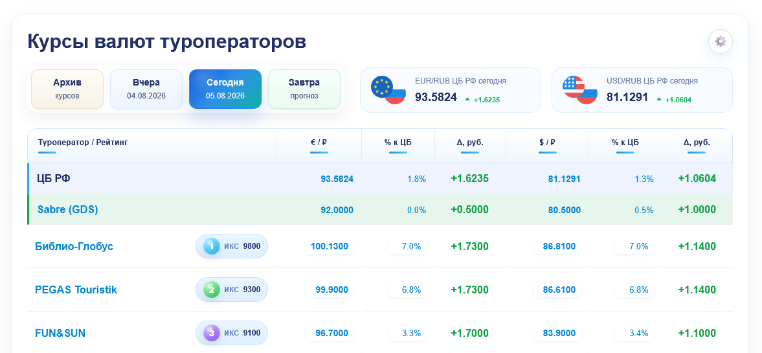
Task: Click Sabre euro delta +0.5000
Action: 469,210
